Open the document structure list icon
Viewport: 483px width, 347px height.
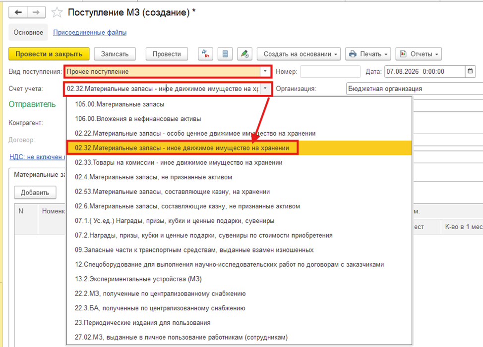pos(225,54)
